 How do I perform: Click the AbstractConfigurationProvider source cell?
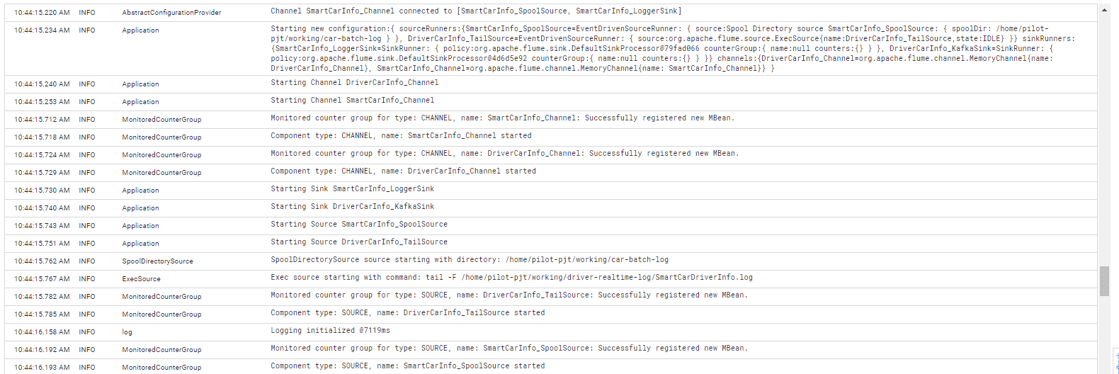click(171, 13)
